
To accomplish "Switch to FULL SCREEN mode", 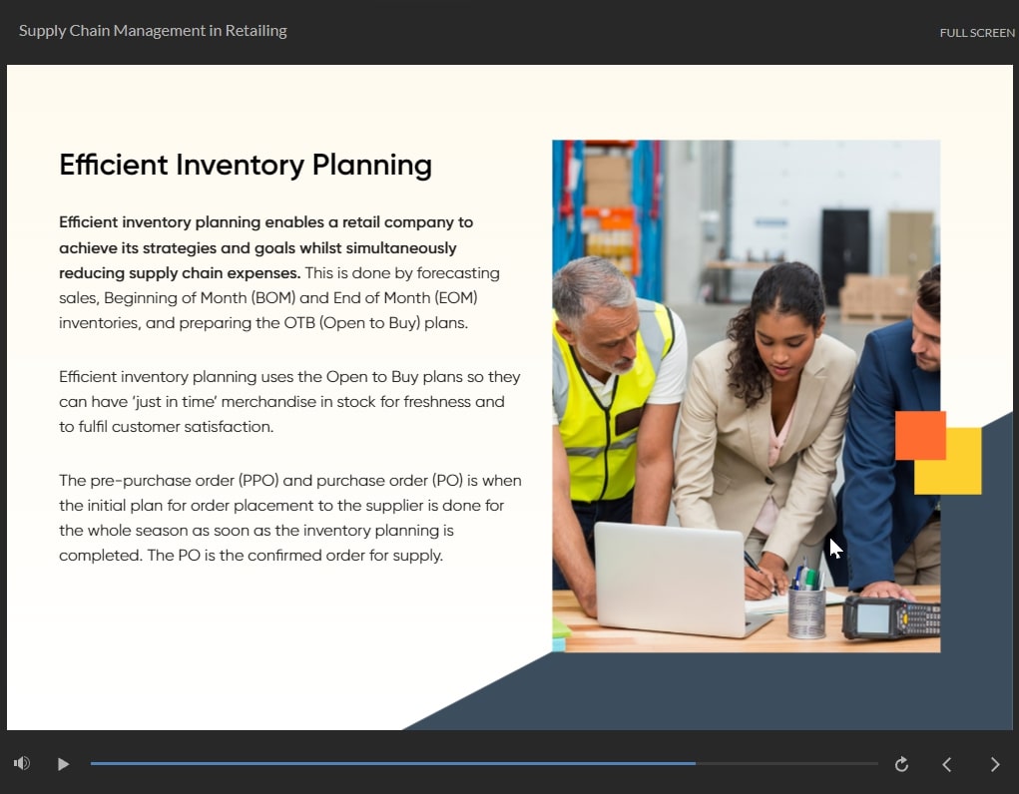I will tap(976, 33).
